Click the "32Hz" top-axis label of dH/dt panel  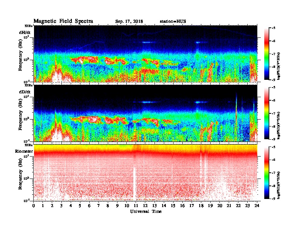click(x=29, y=26)
